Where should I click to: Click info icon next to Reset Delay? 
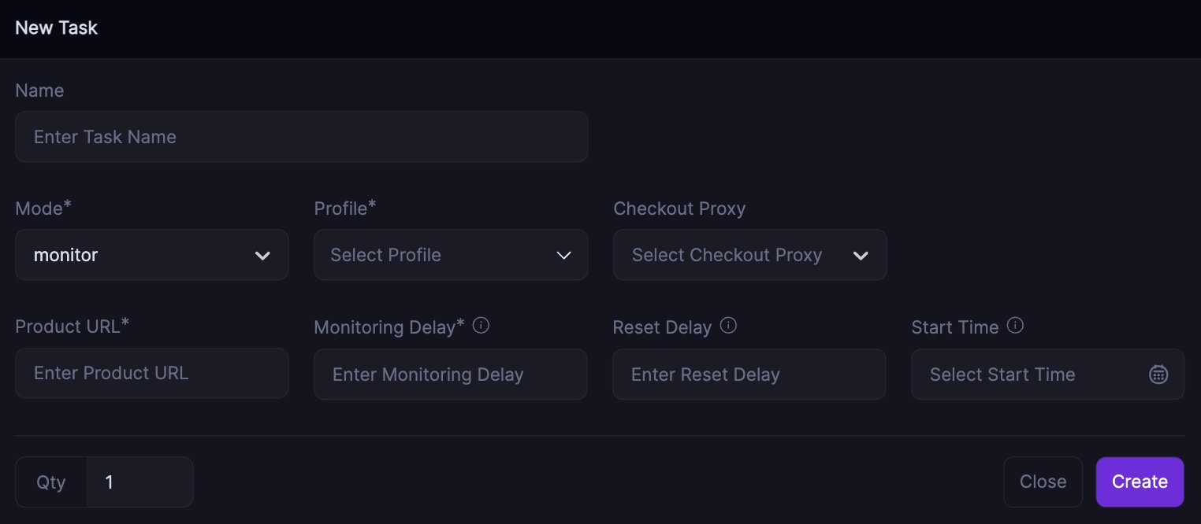(728, 326)
